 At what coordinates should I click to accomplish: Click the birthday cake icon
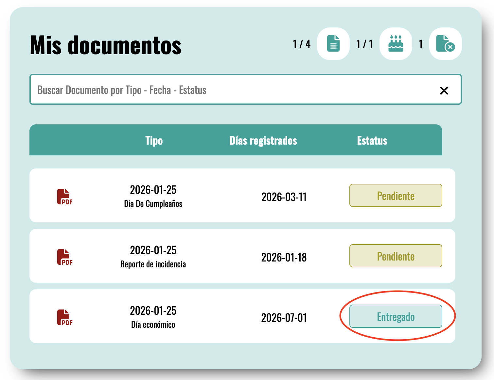point(396,44)
